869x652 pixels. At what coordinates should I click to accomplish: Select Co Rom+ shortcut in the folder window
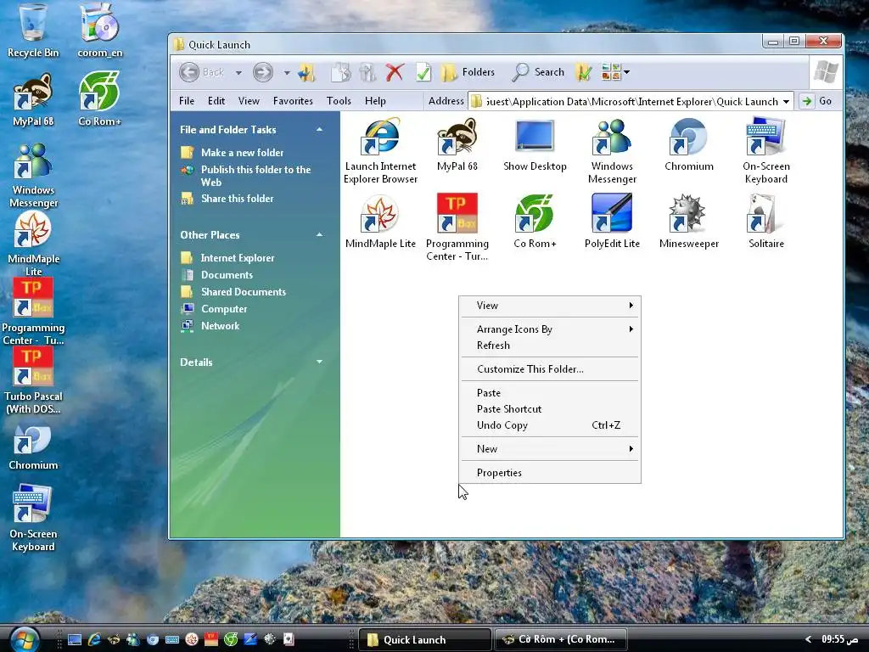pos(535,222)
